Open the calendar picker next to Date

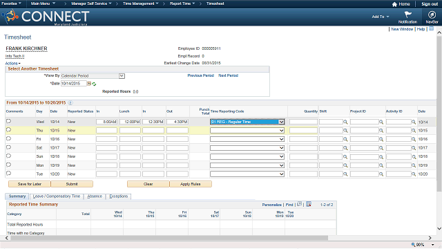[x=89, y=84]
